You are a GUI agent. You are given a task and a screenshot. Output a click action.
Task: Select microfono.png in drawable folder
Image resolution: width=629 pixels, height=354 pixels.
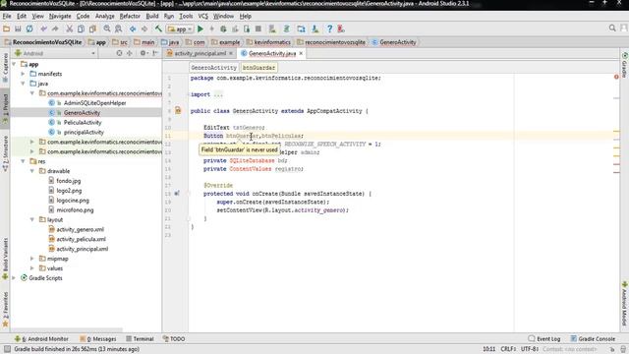(75, 209)
